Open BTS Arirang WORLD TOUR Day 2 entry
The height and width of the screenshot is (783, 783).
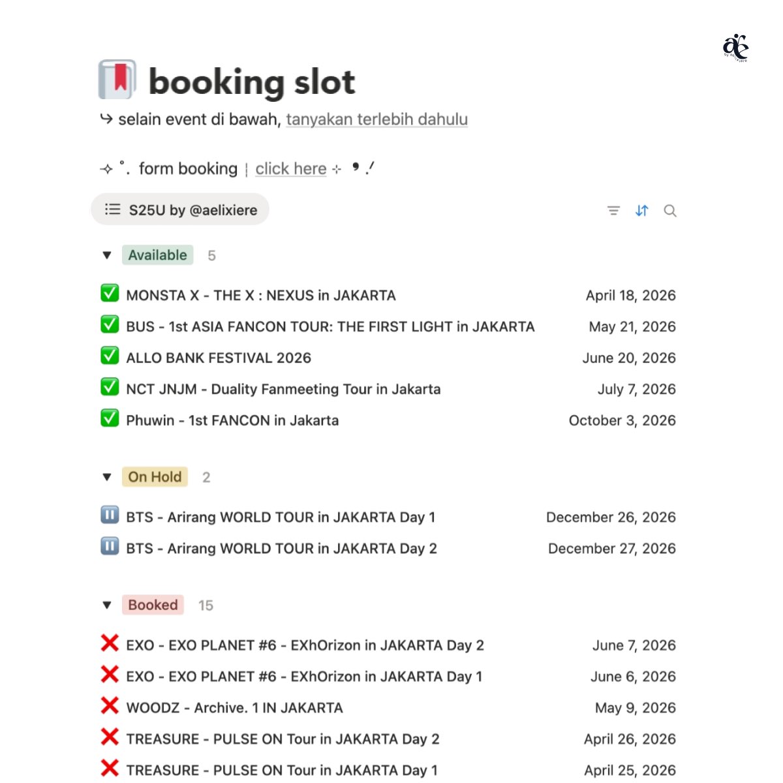[x=281, y=549]
